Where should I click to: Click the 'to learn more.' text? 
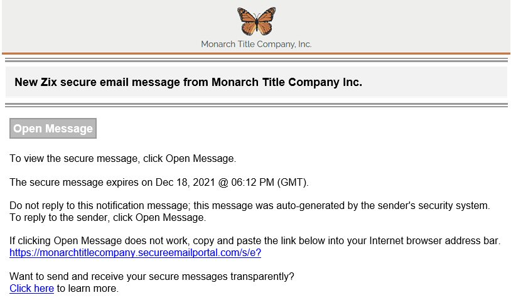click(88, 288)
